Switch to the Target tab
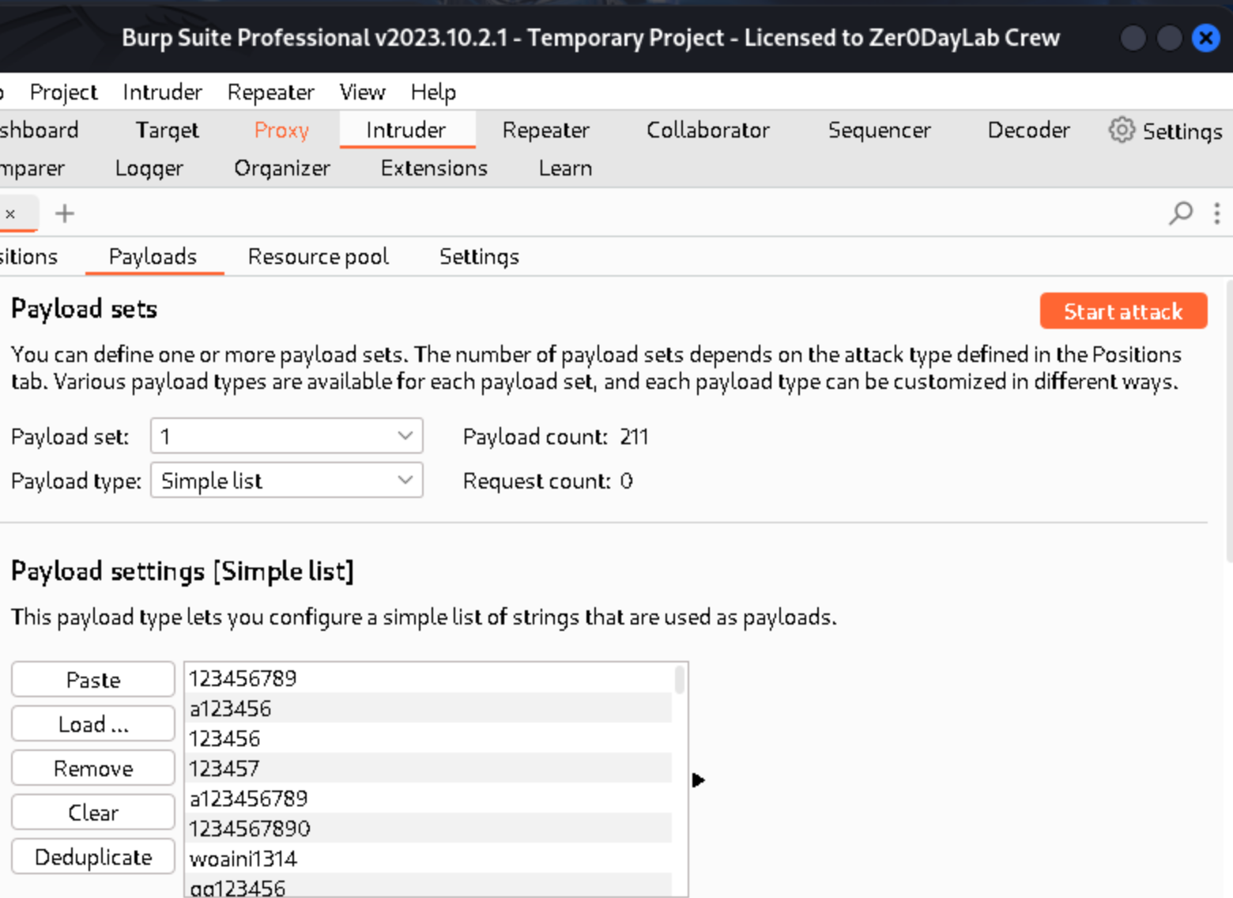 [167, 130]
